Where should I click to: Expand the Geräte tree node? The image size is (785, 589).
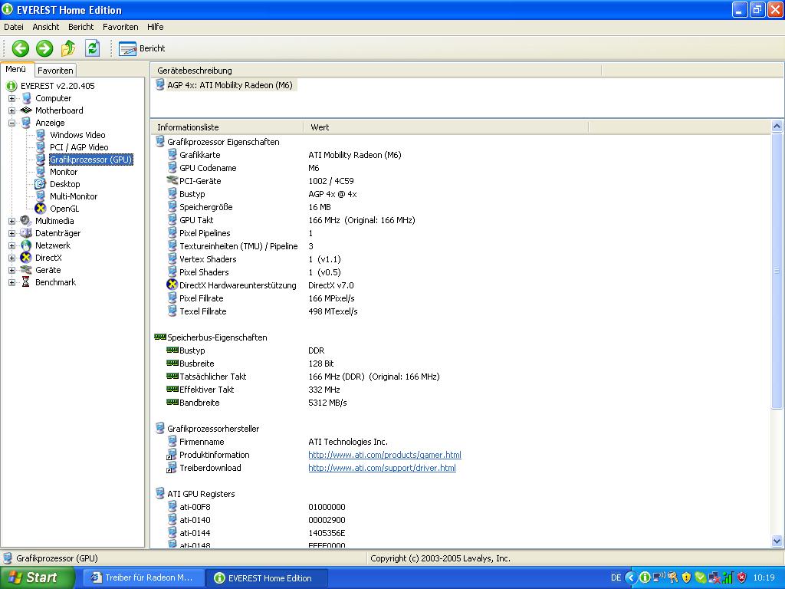click(x=11, y=271)
